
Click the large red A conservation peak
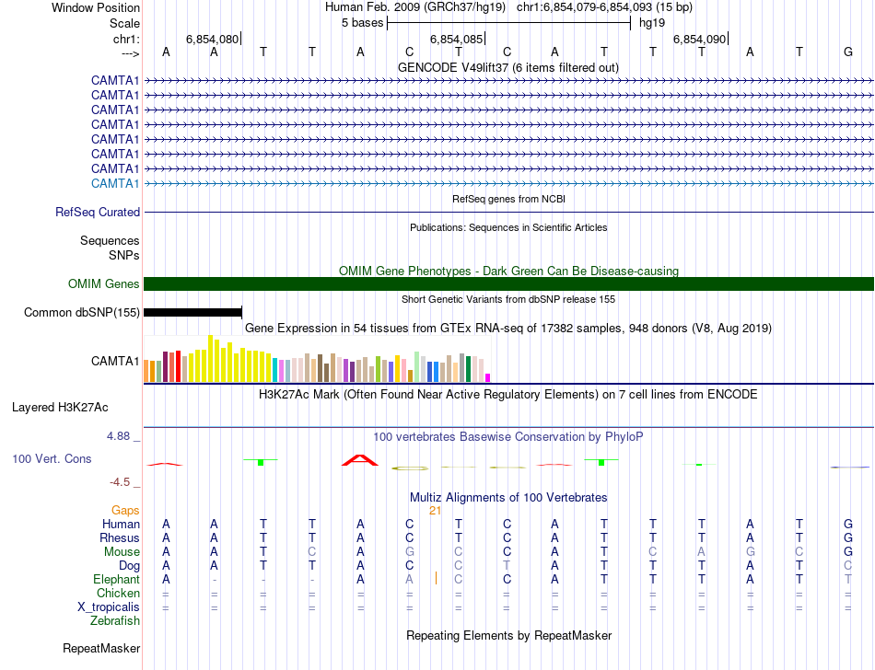click(360, 460)
